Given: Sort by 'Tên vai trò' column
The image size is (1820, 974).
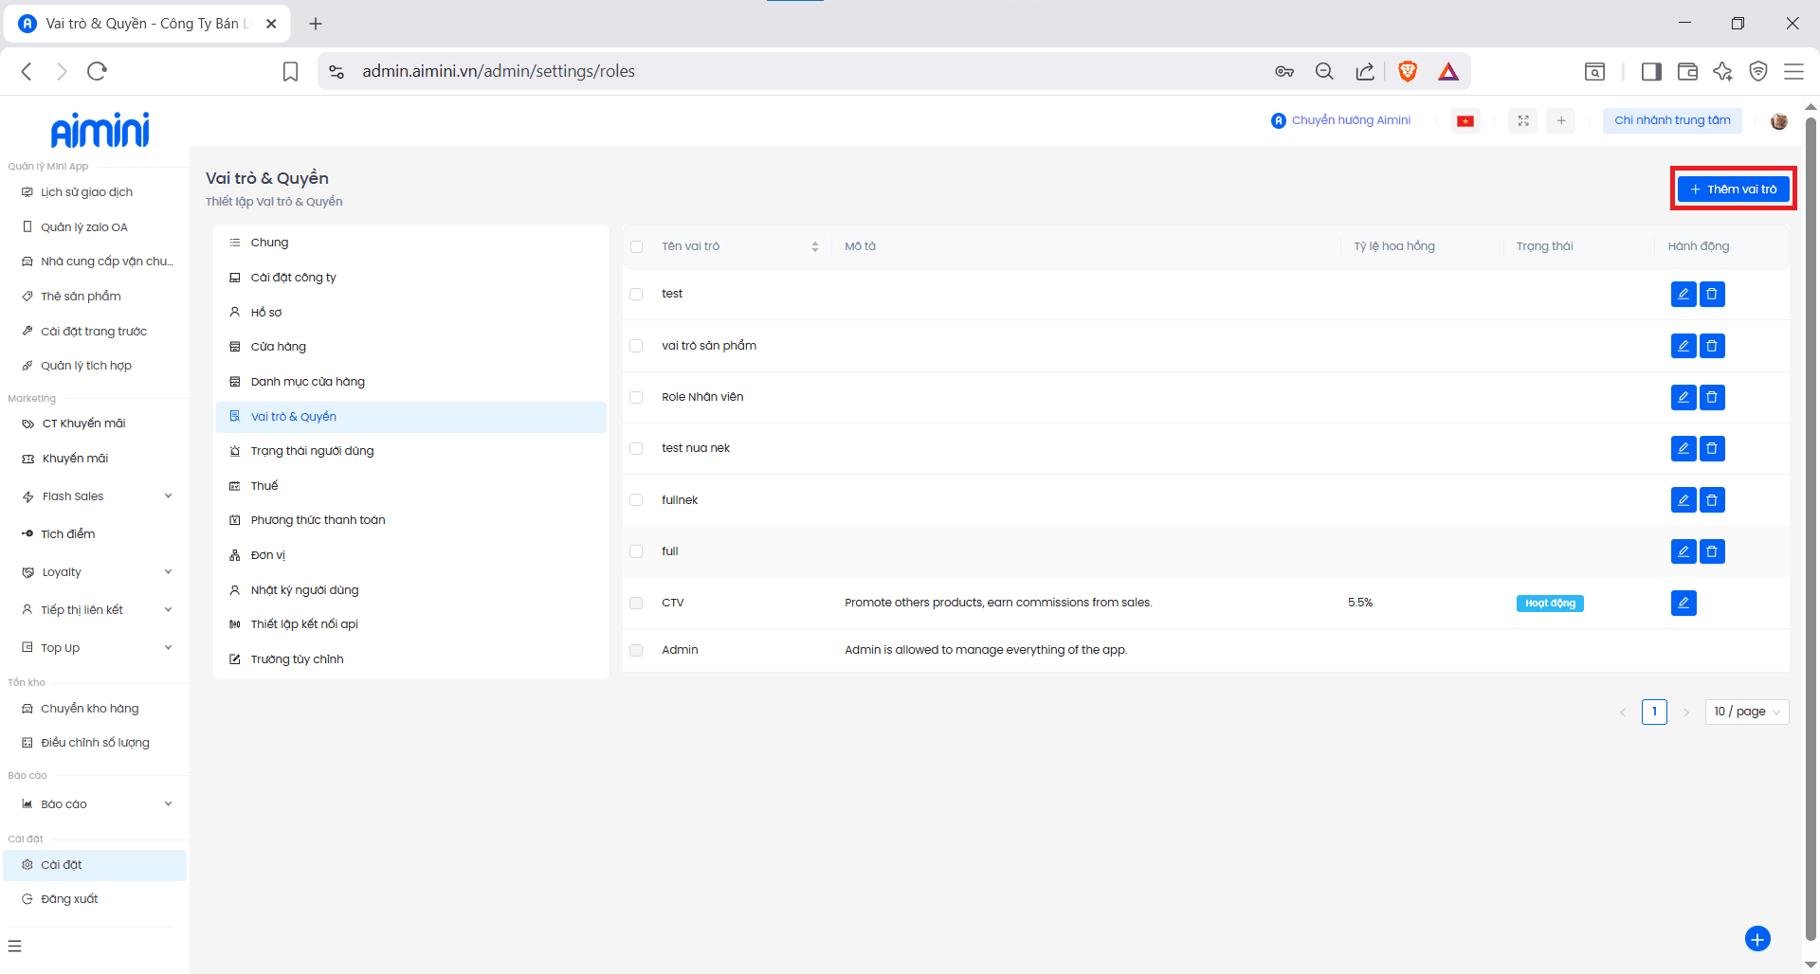Looking at the screenshot, I should point(814,246).
